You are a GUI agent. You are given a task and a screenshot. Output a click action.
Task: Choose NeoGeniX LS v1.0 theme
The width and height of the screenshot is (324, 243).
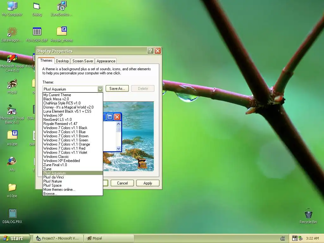[x=73, y=120]
